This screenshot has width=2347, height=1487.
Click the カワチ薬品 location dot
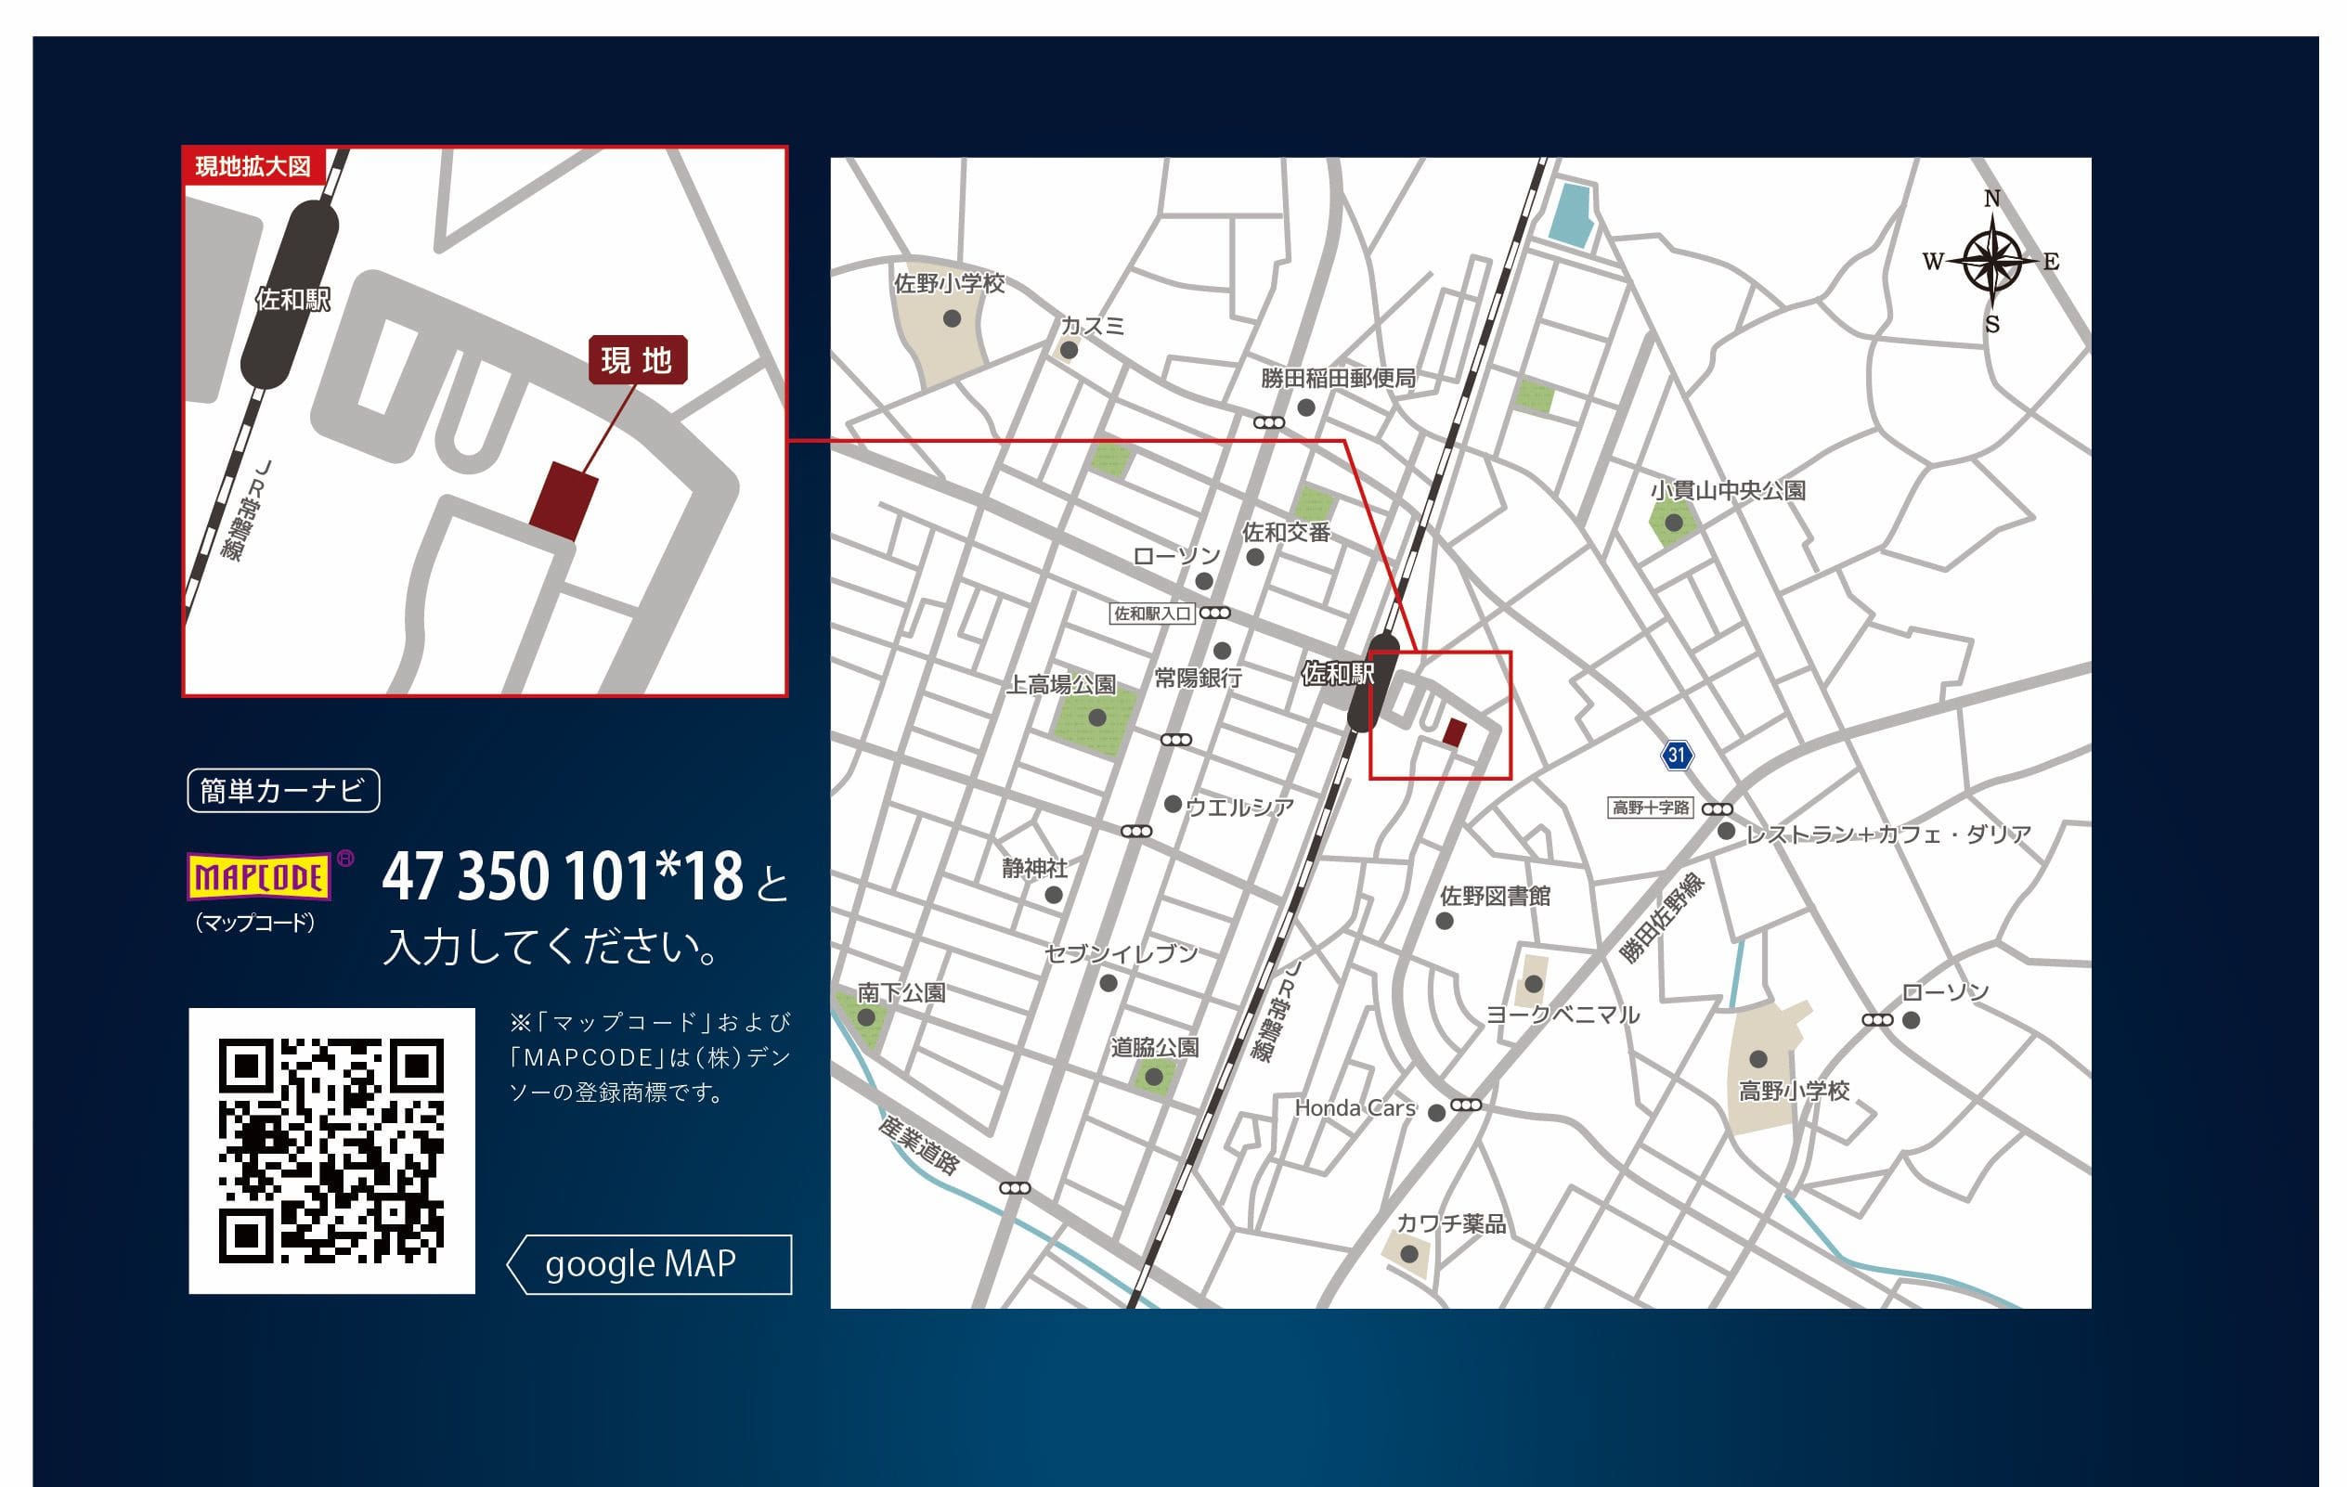[1409, 1254]
